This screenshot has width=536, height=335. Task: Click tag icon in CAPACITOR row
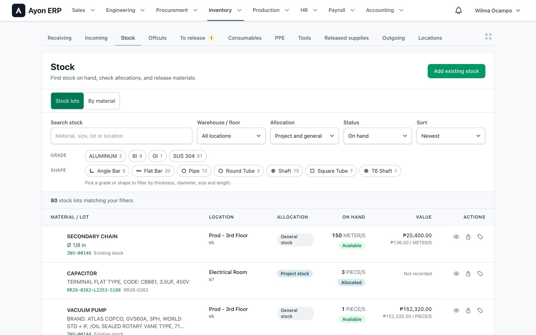480,274
